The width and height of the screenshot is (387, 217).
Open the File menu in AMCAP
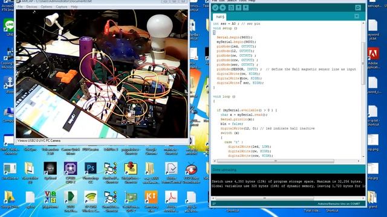[x=20, y=7]
